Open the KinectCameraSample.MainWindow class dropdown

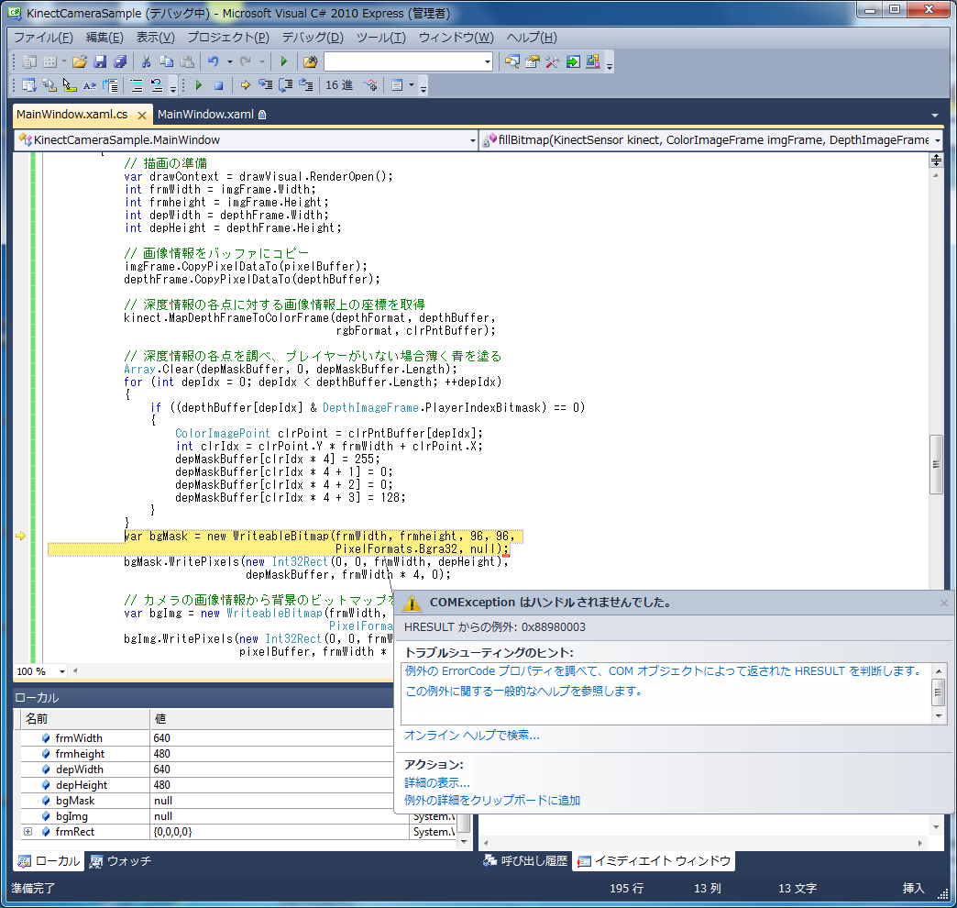472,140
